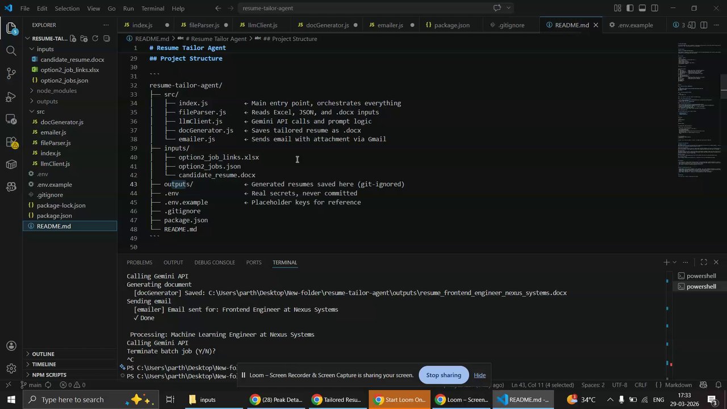Toggle the primary side bar visibility

tap(630, 8)
